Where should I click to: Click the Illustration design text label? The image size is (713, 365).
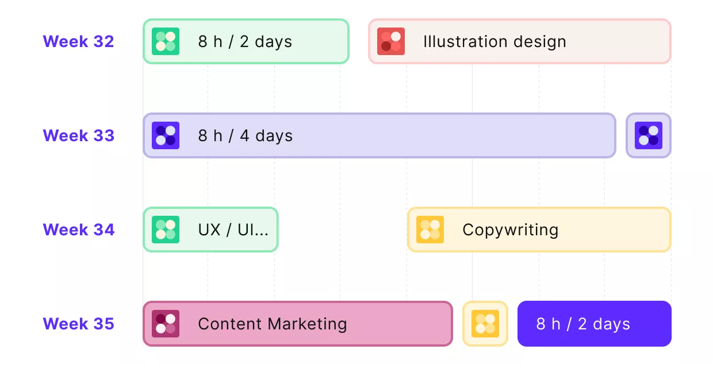tap(494, 41)
